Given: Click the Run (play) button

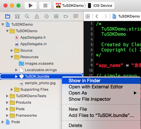Looking at the screenshot, I should pos(30,6).
